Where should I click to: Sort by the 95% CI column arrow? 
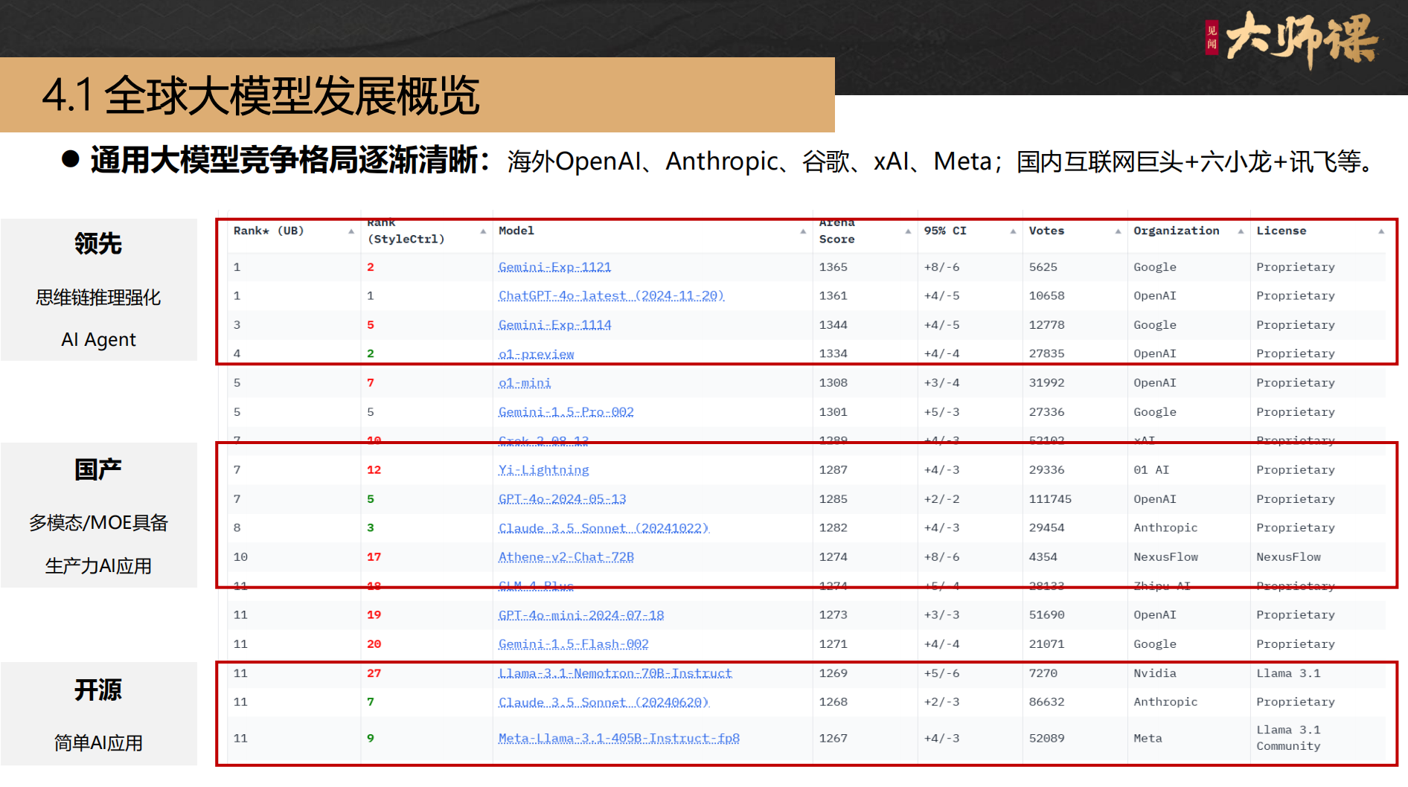coord(1013,231)
